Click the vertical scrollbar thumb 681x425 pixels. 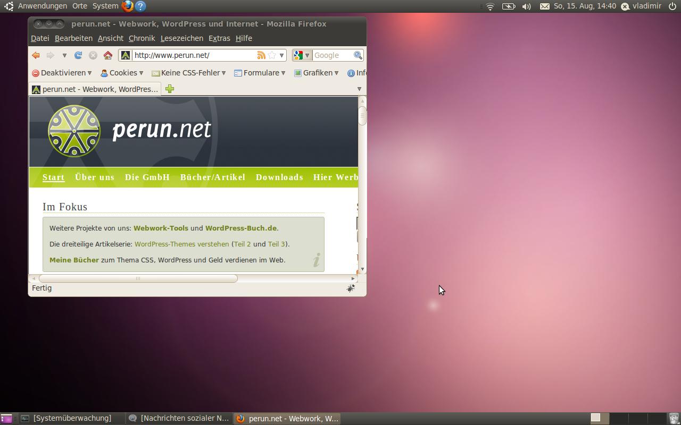click(x=362, y=116)
